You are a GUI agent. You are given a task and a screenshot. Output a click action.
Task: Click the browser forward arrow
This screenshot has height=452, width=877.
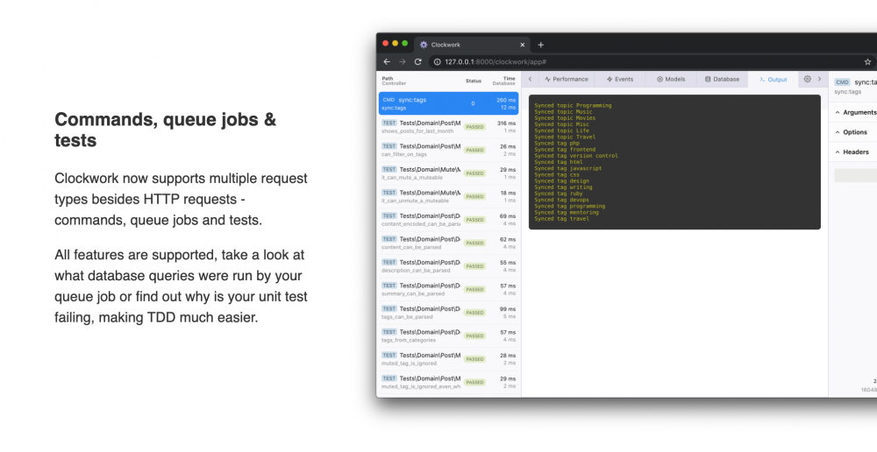click(x=403, y=62)
